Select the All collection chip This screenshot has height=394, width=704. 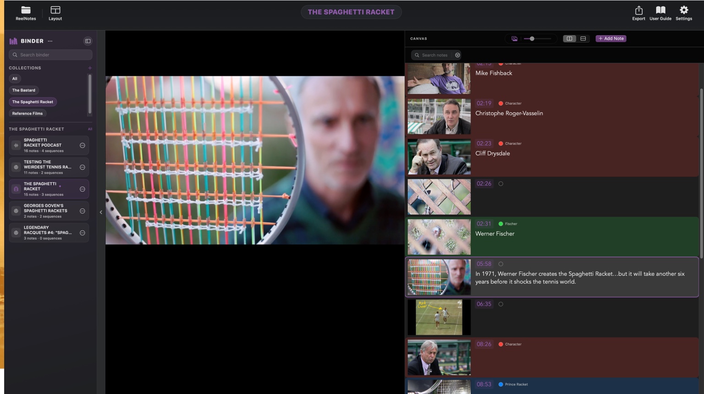point(15,79)
